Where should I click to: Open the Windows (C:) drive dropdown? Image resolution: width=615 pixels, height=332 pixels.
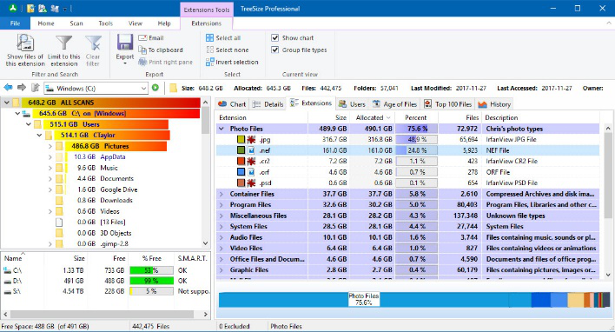[x=143, y=89]
